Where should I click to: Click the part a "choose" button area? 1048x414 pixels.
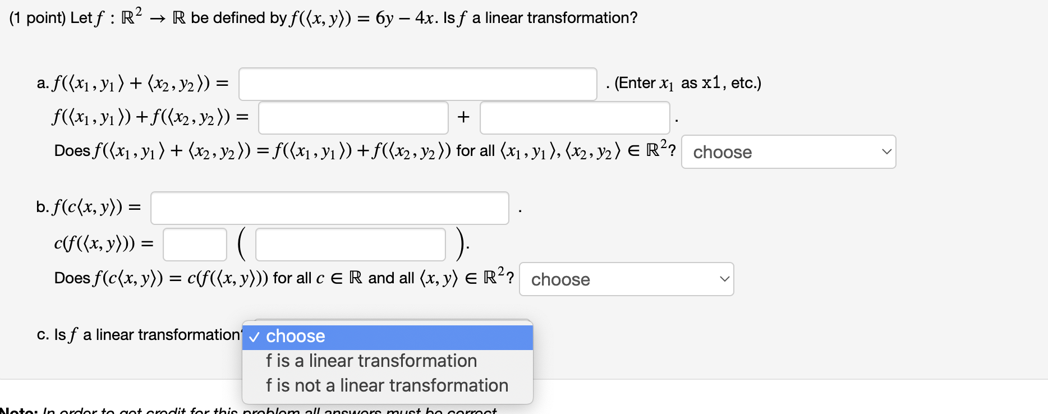click(788, 151)
